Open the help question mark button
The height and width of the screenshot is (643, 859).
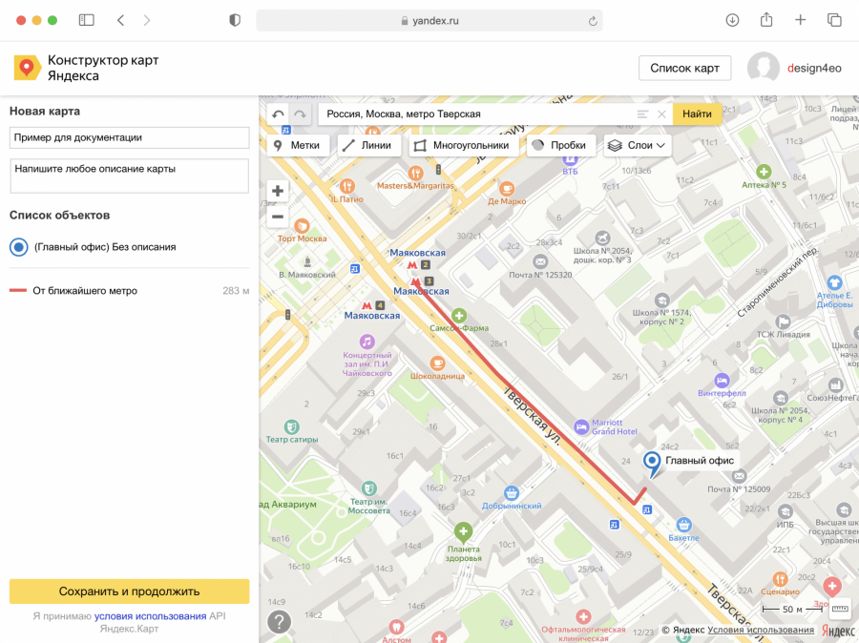point(279,622)
